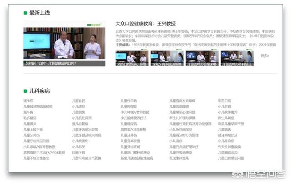Open the 漏斗胸 topic link
Image resolution: width=291 pixels, height=184 pixels.
coord(28,112)
